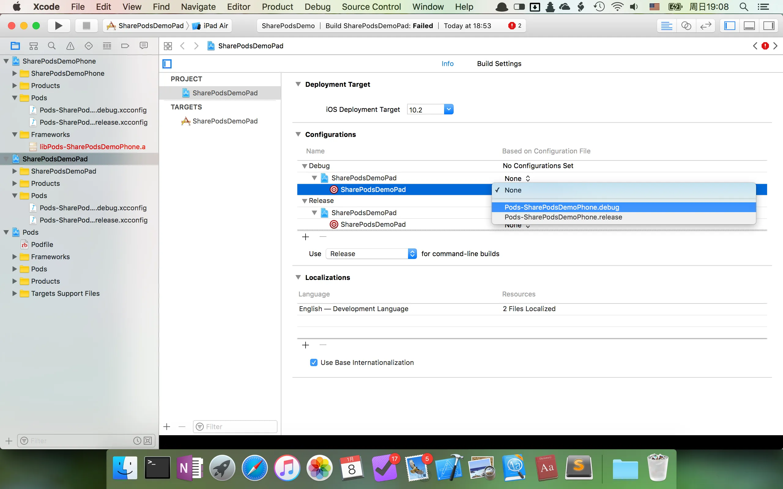
Task: Open the Find navigator magnifier
Action: tap(52, 46)
